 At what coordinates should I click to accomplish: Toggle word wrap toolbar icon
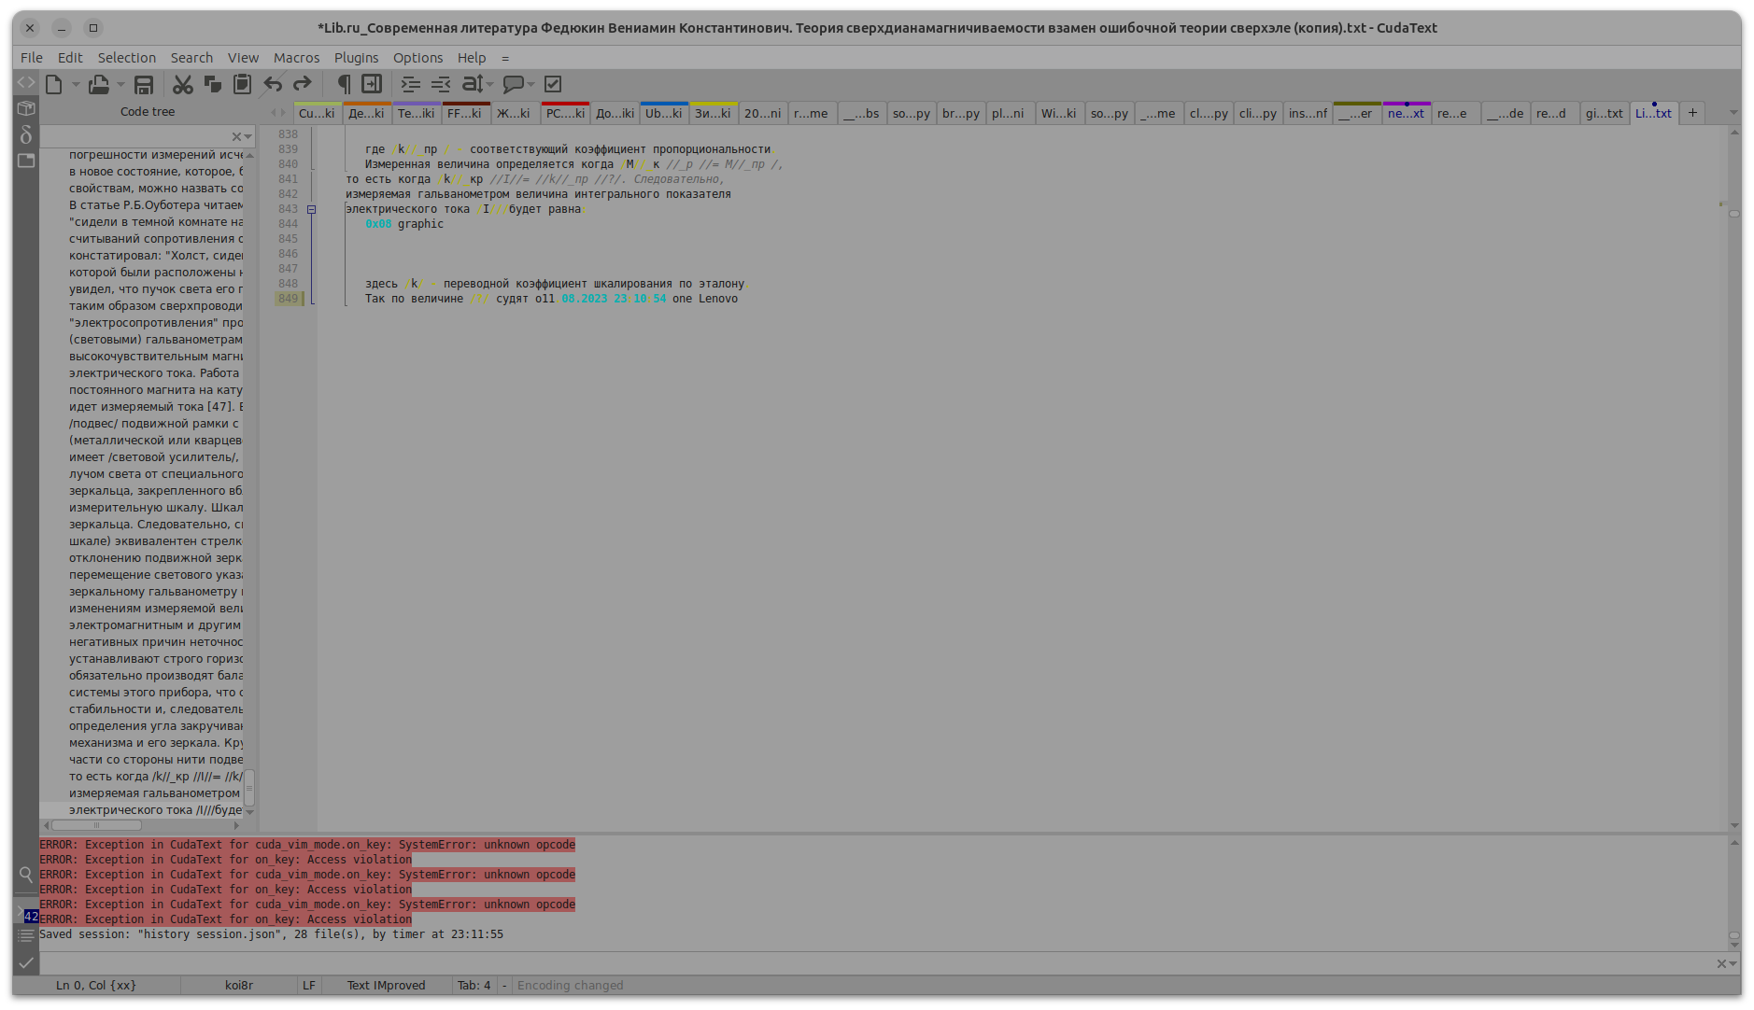click(x=372, y=85)
